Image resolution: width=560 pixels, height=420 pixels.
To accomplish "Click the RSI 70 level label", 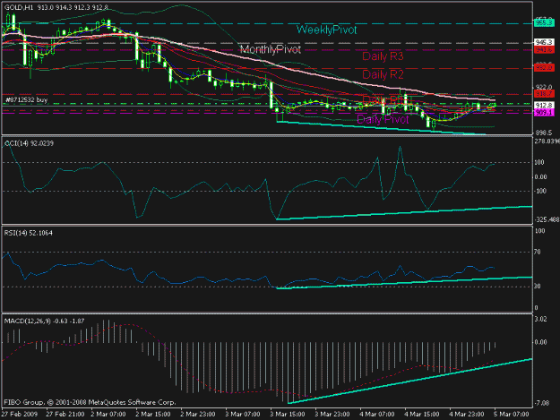I will pyautogui.click(x=537, y=252).
